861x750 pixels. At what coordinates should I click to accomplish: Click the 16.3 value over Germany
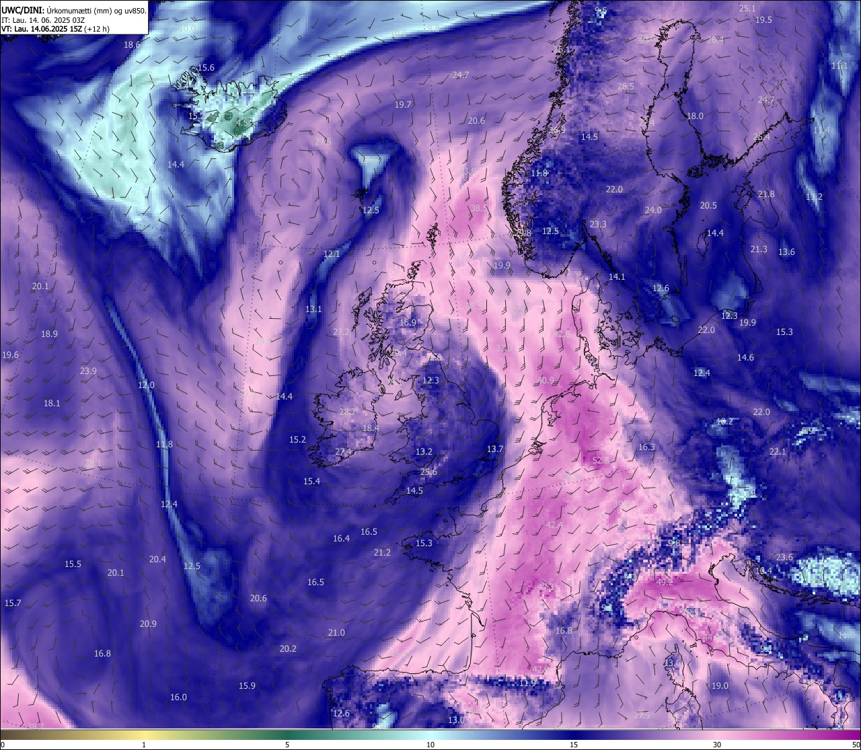tap(646, 447)
